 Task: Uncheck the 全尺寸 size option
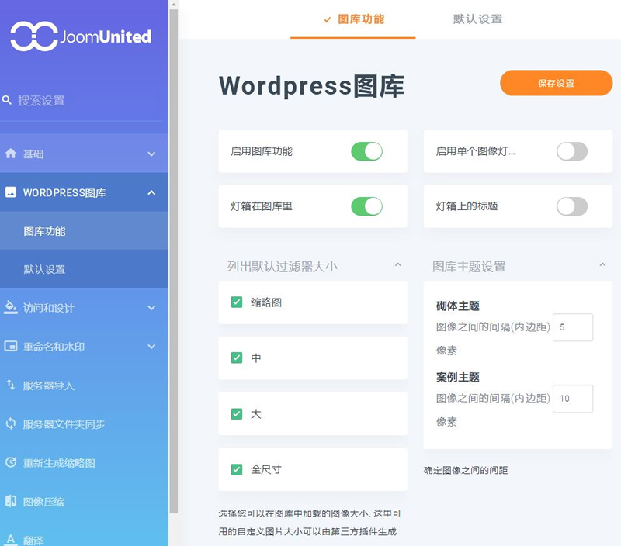click(x=236, y=470)
